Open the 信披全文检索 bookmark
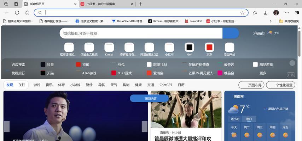This screenshot has width=302, height=141. coord(91,21)
